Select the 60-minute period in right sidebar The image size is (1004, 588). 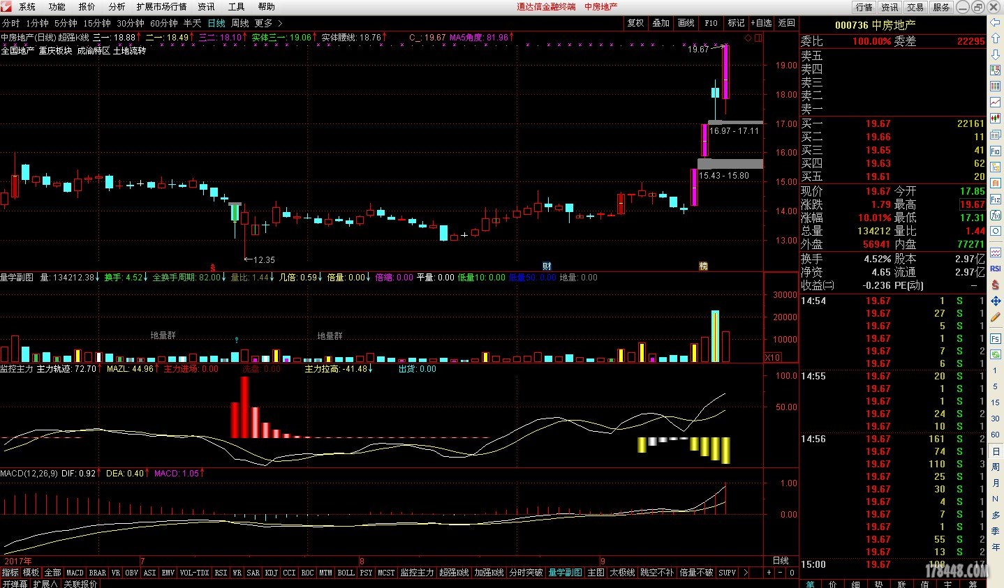pyautogui.click(x=996, y=435)
